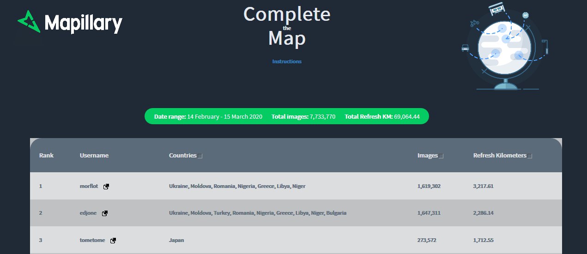Click morflot's countries list
The image size is (587, 254).
click(x=237, y=186)
